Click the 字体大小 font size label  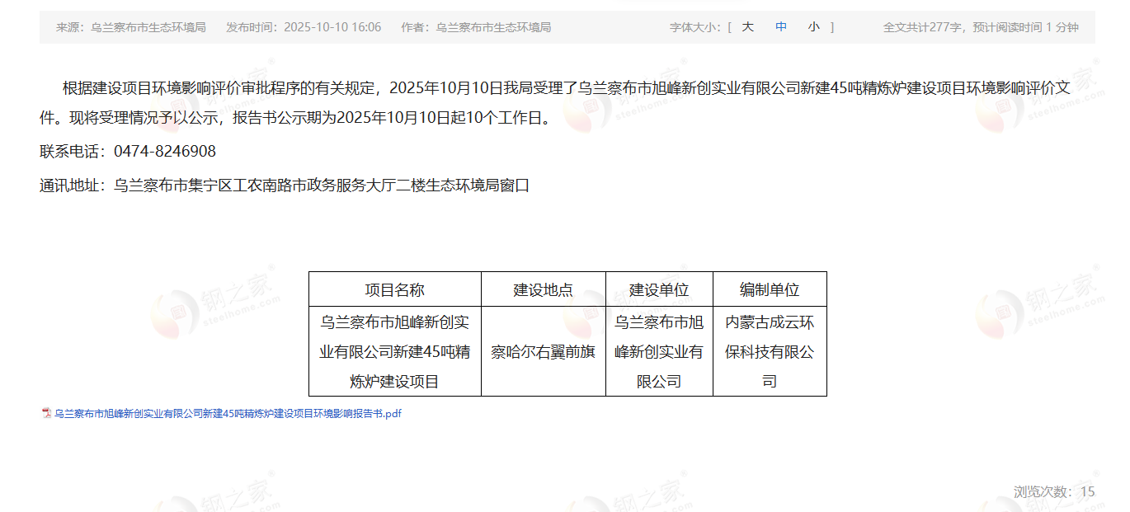pyautogui.click(x=696, y=27)
